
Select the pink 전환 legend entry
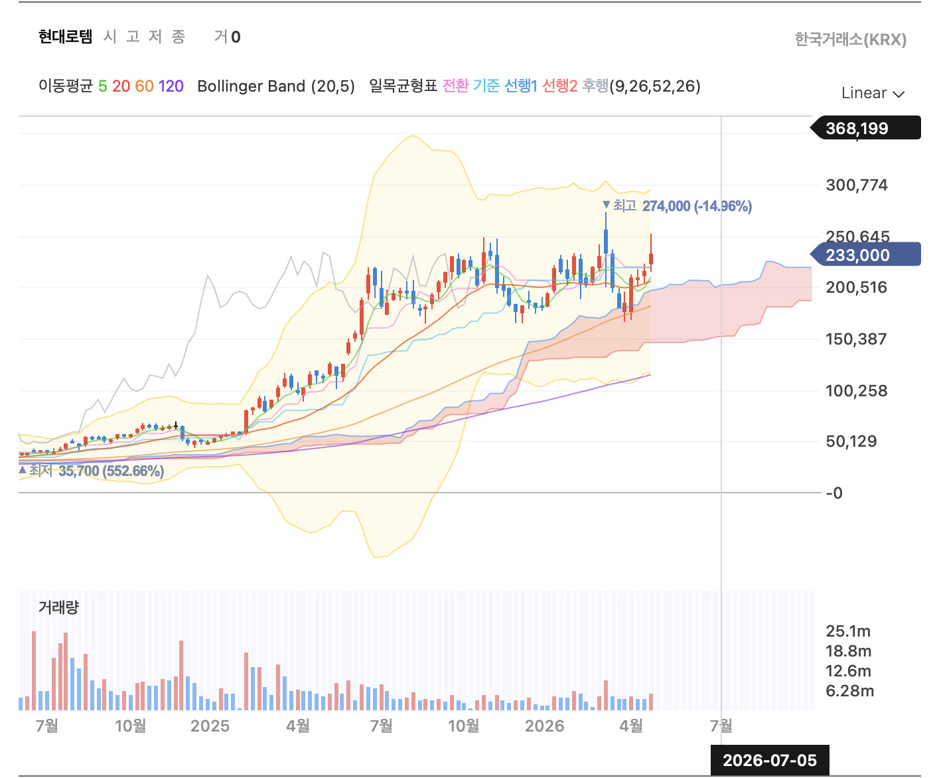coord(455,86)
